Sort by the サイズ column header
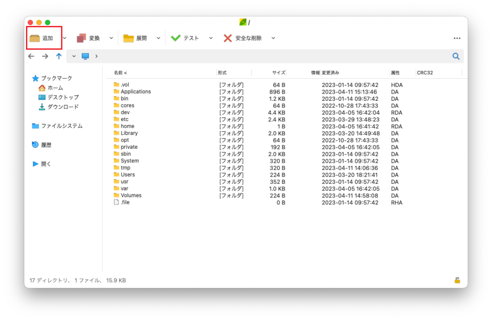The width and height of the screenshot is (492, 320). click(279, 73)
